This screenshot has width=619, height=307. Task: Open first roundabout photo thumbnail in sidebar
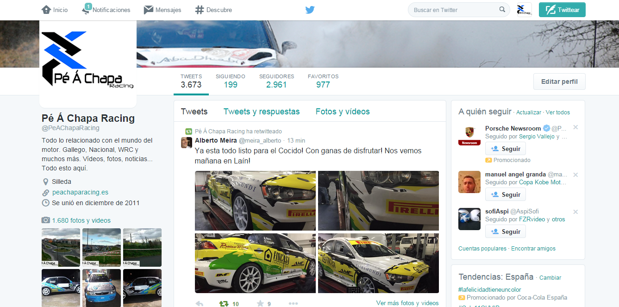[61, 247]
